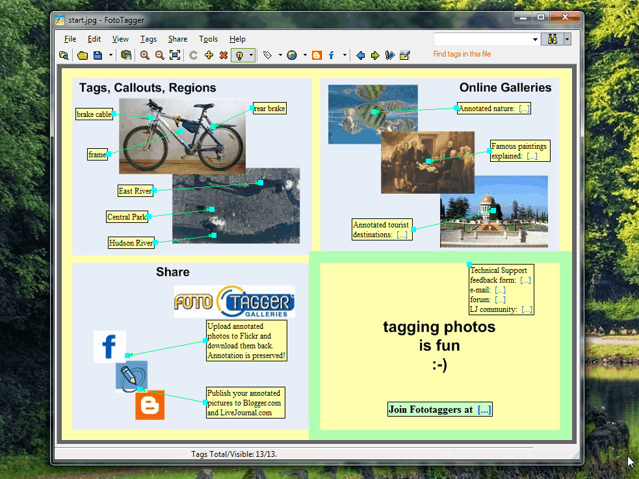Image resolution: width=639 pixels, height=479 pixels.
Task: Expand the save options dropdown arrow
Action: tap(111, 55)
